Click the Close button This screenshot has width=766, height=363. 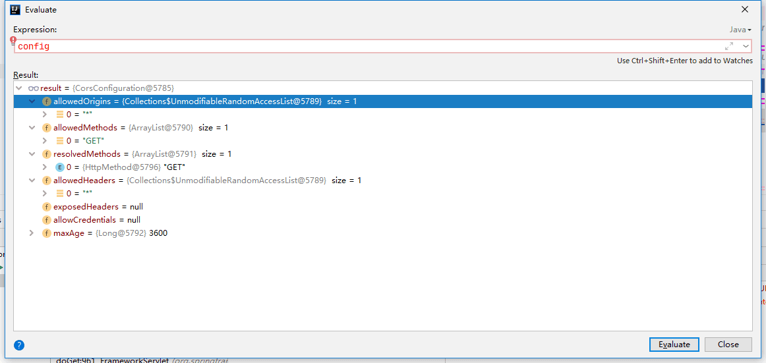click(x=728, y=345)
